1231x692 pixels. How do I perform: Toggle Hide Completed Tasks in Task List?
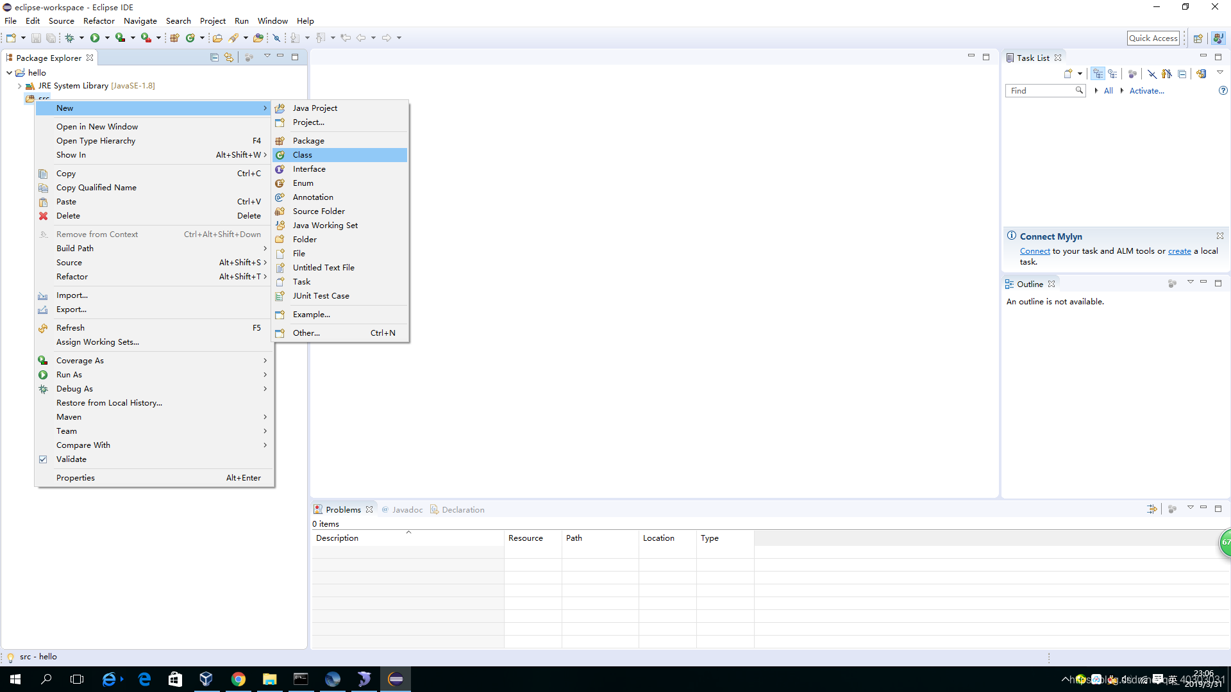1152,74
